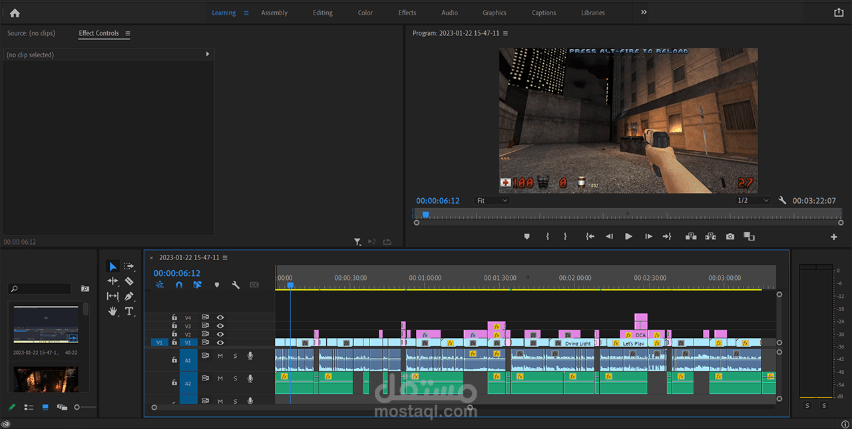Open Learning workspace menu icon

[246, 13]
